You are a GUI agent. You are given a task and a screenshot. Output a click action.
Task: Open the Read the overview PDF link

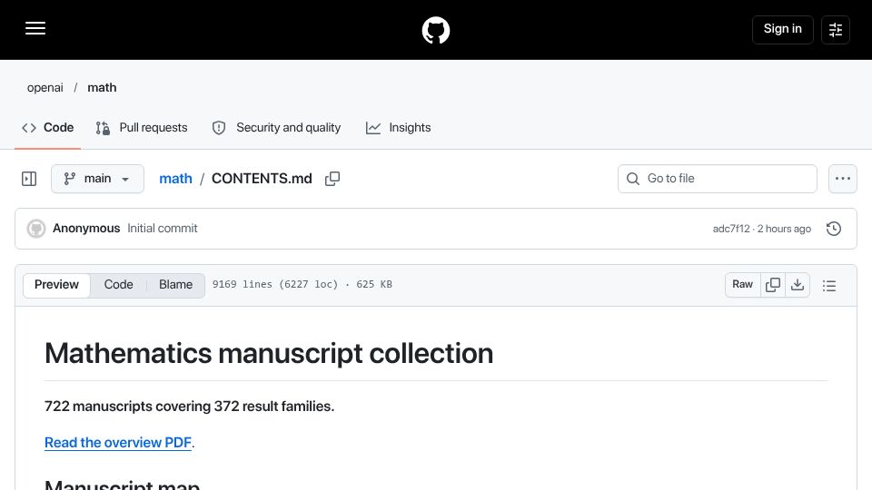[118, 443]
